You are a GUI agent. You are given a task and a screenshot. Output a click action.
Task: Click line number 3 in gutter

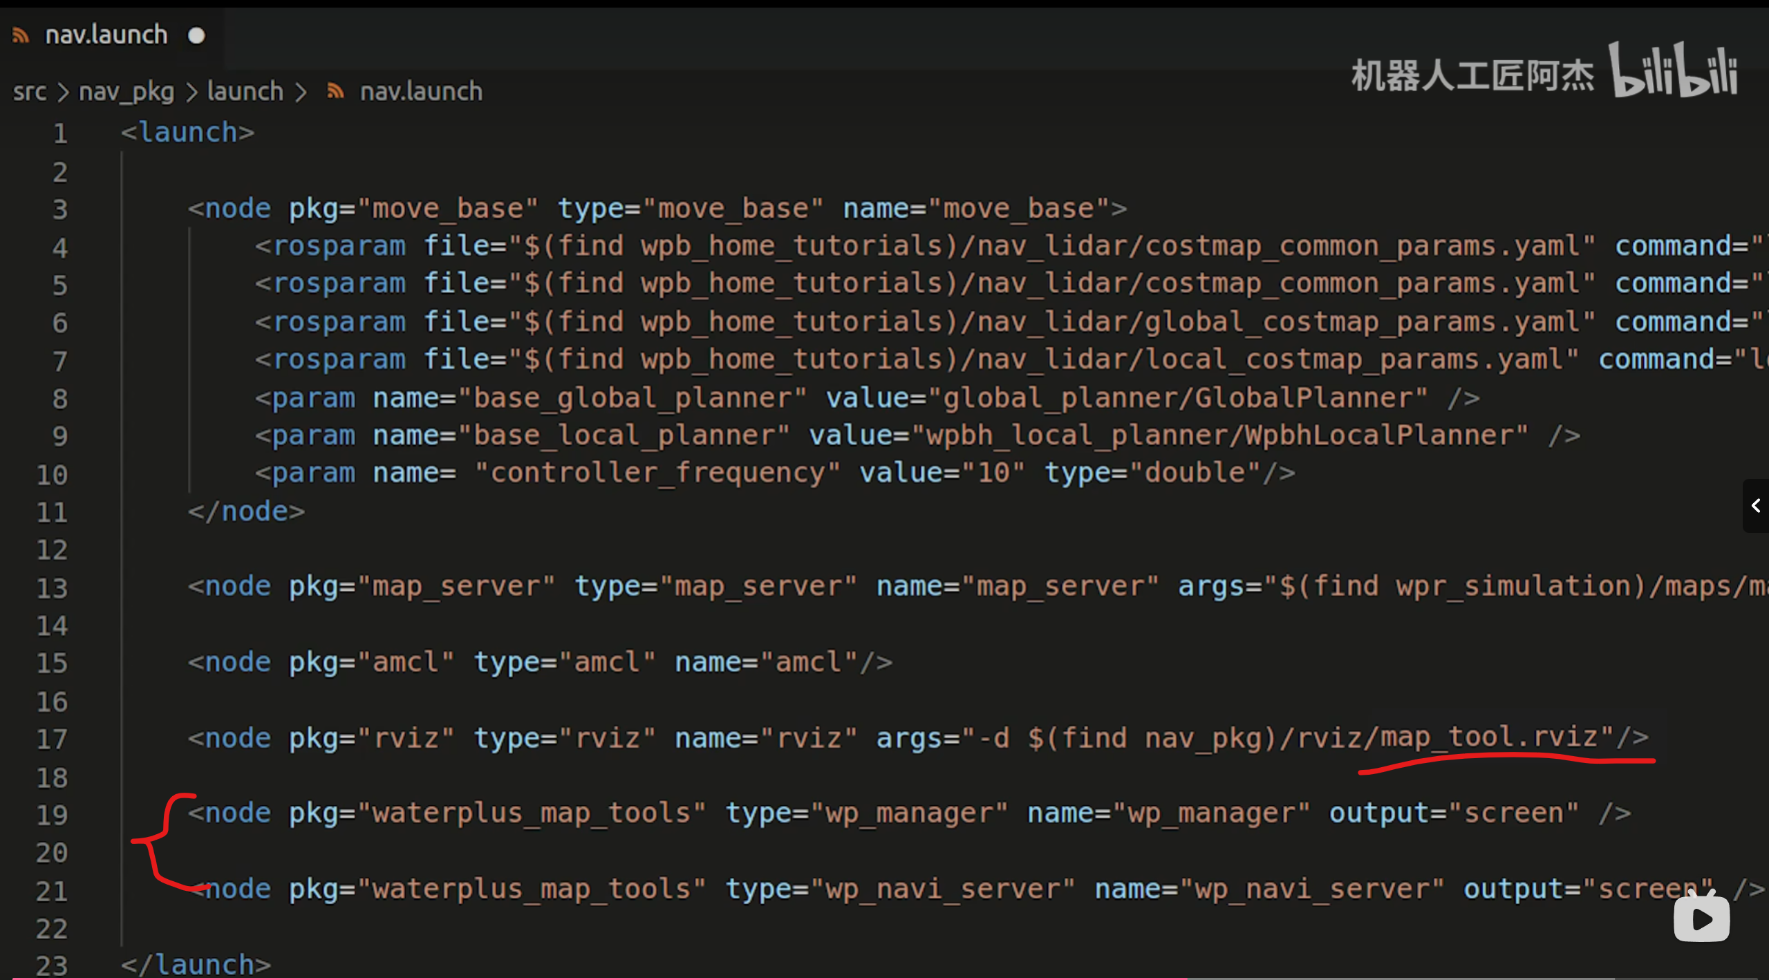point(60,209)
